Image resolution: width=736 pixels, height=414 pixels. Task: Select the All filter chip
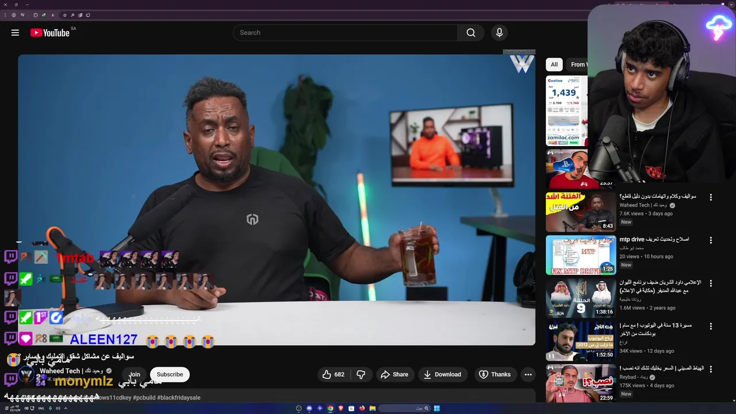pos(554,64)
